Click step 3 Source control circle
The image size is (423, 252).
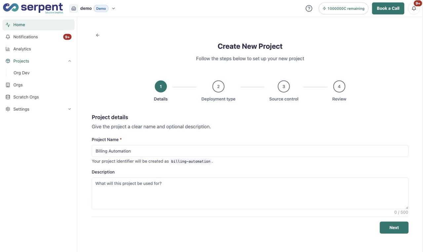tap(284, 87)
